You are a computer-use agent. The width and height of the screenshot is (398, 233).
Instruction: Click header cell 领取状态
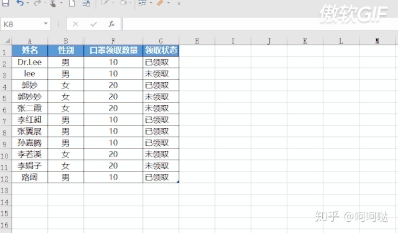[x=161, y=50]
